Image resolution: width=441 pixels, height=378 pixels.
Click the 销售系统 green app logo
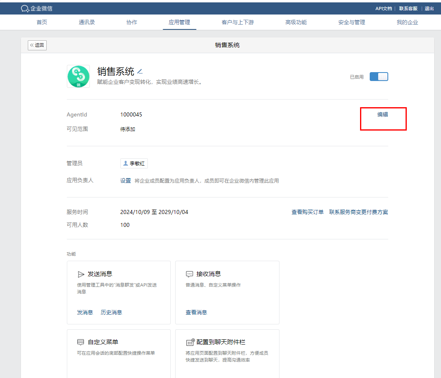pyautogui.click(x=78, y=77)
